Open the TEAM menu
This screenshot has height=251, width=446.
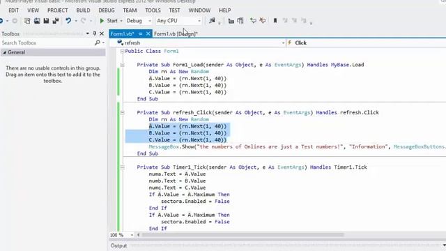(x=130, y=10)
